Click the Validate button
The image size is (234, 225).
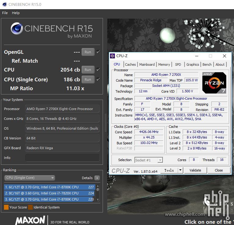(195, 170)
